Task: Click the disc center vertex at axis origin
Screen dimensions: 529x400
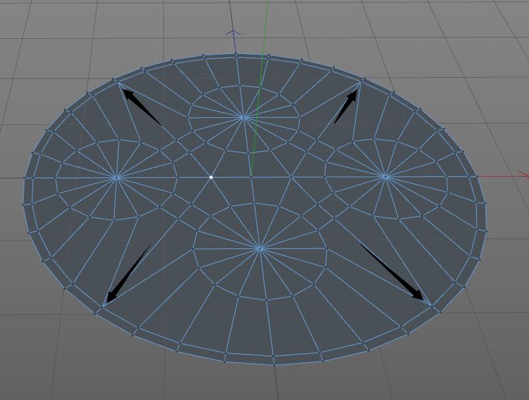Action: tap(251, 176)
